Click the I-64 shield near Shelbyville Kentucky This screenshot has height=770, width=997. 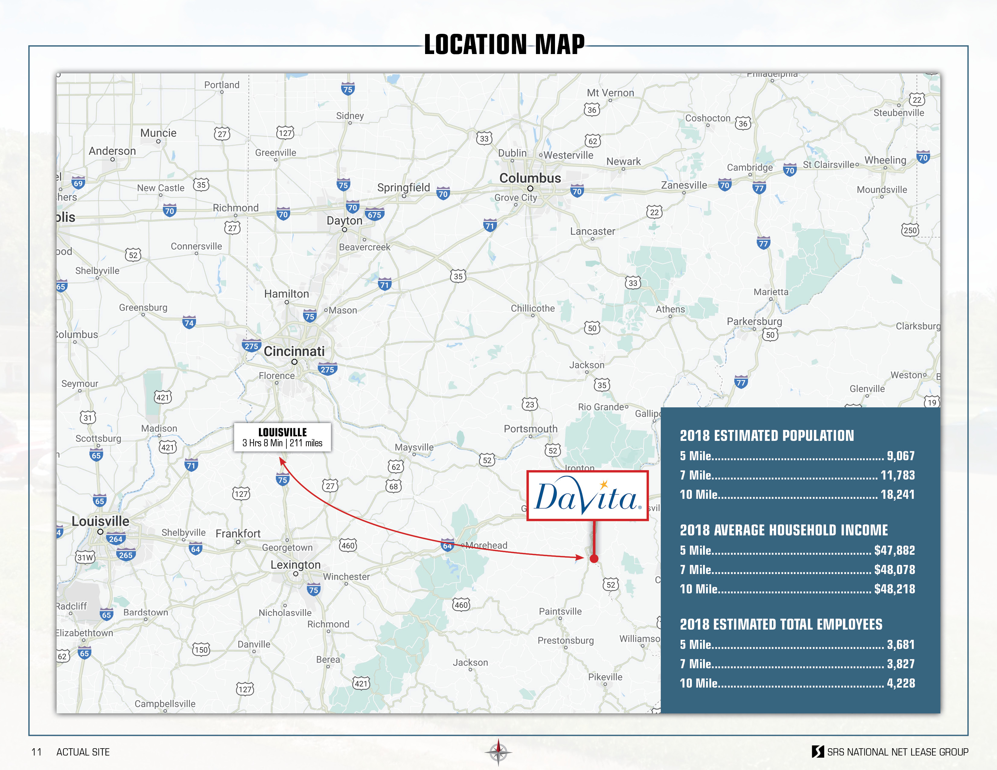pos(195,549)
